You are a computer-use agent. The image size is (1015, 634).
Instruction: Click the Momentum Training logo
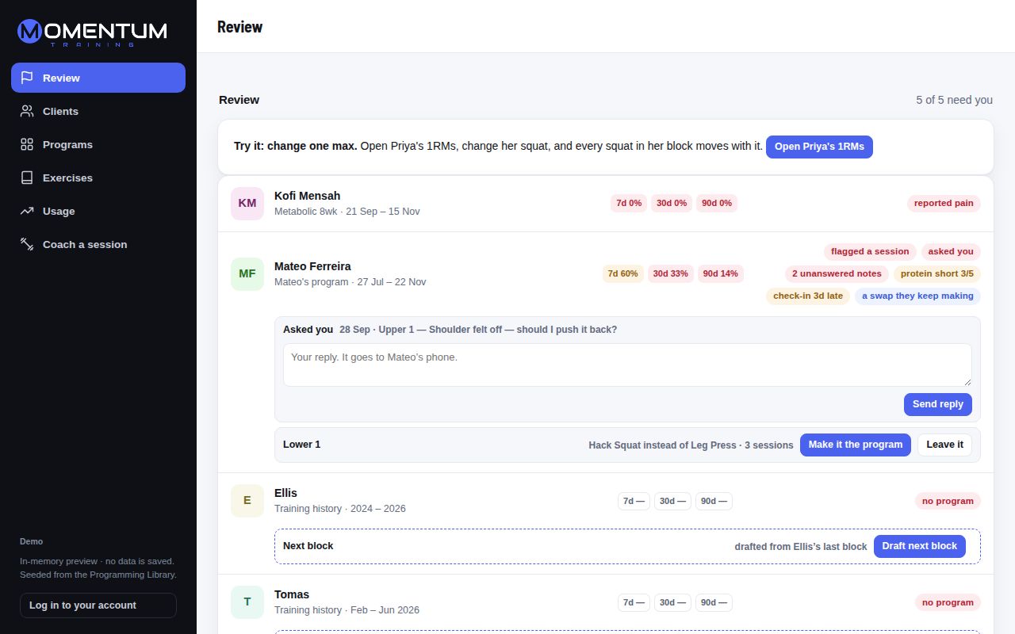92,32
